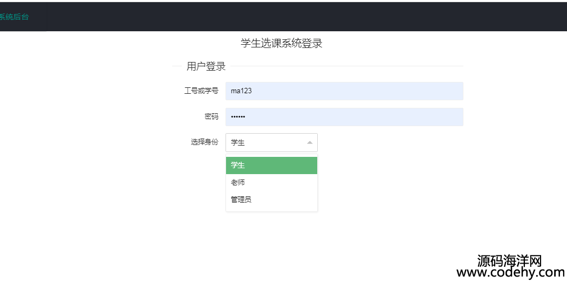Viewport: 567px width, 283px height.
Task: Click the dark top navigation bar
Action: click(284, 17)
